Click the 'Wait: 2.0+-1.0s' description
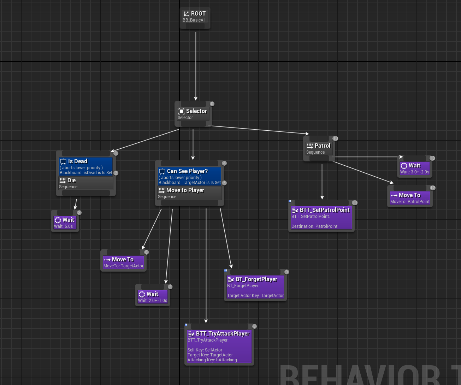Image resolution: width=461 pixels, height=385 pixels. [153, 301]
